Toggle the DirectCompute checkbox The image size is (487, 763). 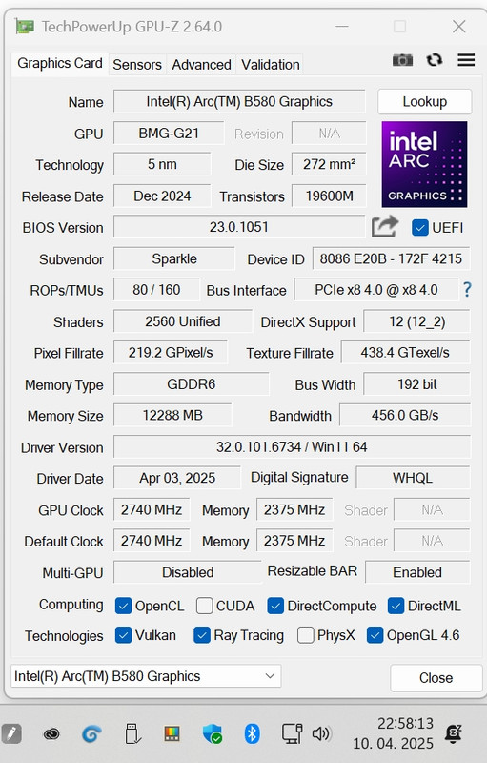[x=275, y=606]
